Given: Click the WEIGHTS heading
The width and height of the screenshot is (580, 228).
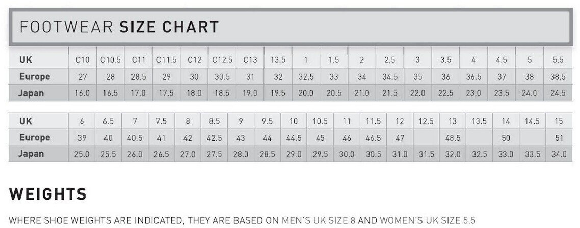Looking at the screenshot, I should click(47, 194).
